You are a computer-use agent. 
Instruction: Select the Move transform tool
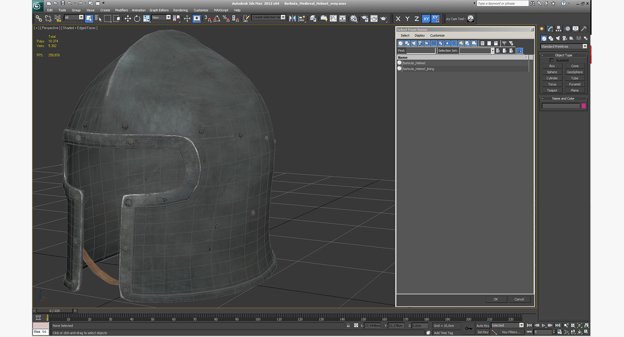[128, 19]
